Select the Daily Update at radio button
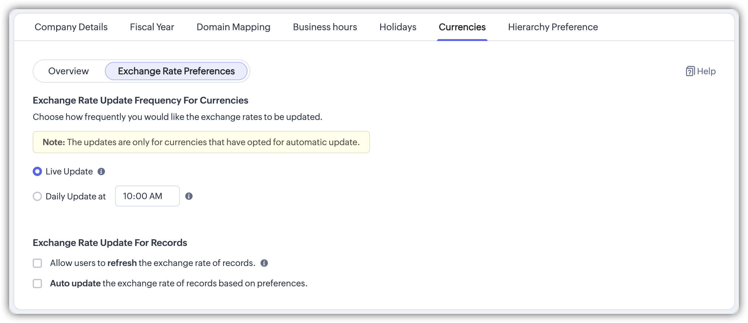The image size is (748, 323). 37,196
